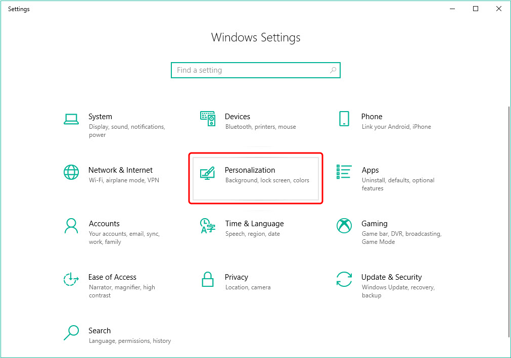Click 'Location, camera' description
This screenshot has width=511, height=358.
click(x=248, y=287)
